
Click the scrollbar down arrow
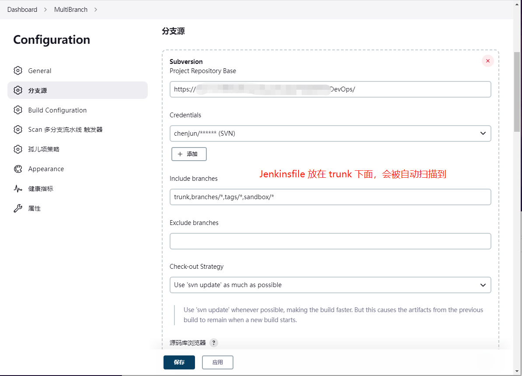[517, 371]
